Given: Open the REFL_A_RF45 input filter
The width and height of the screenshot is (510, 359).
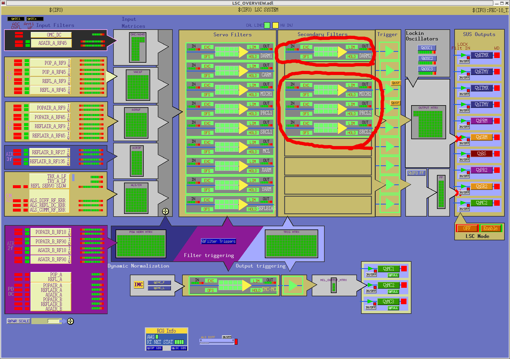Looking at the screenshot, I should pyautogui.click(x=50, y=90).
